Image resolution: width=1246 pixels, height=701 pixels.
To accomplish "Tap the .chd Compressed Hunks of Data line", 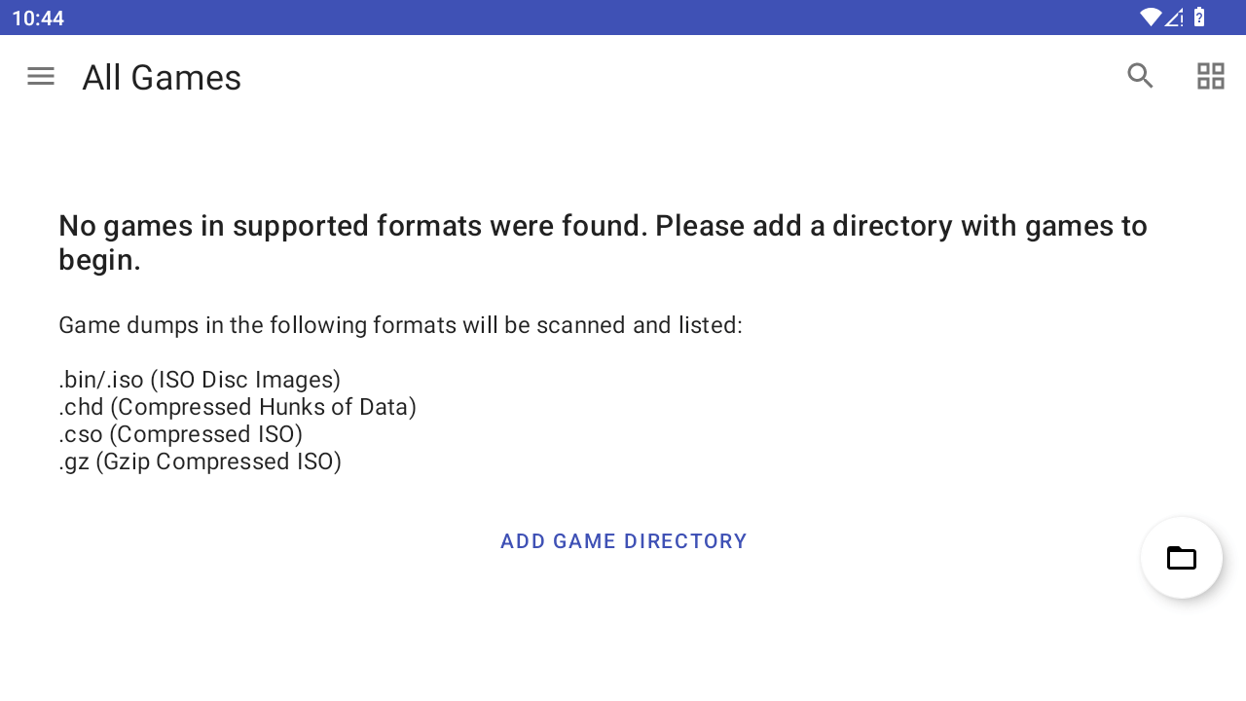I will pyautogui.click(x=238, y=407).
